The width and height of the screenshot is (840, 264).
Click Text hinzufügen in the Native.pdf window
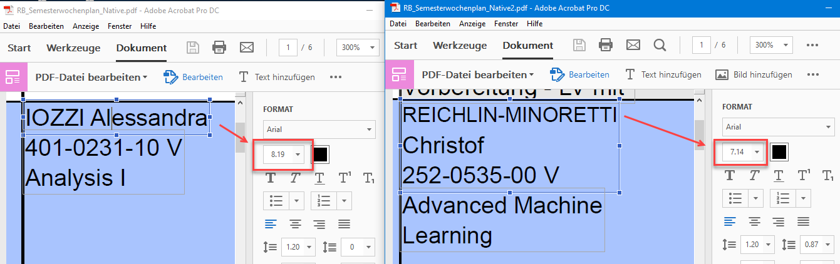click(x=277, y=77)
